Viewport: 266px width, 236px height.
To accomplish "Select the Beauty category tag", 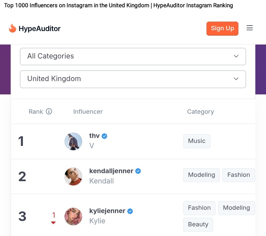I will point(198,224).
